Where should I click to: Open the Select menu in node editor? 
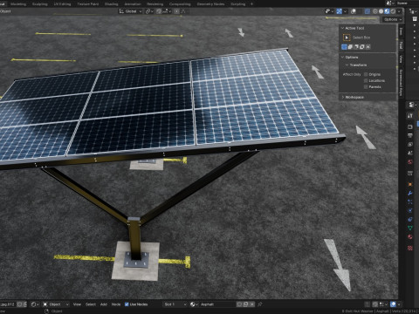tap(91, 304)
